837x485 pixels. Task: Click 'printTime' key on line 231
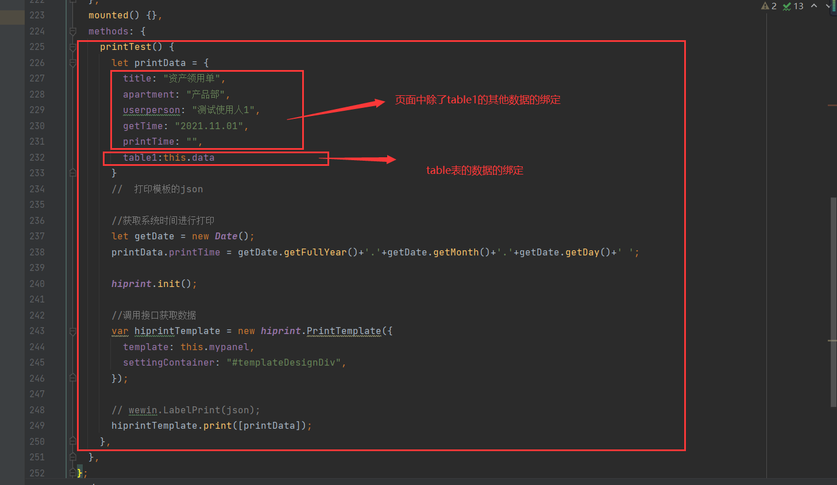(148, 142)
